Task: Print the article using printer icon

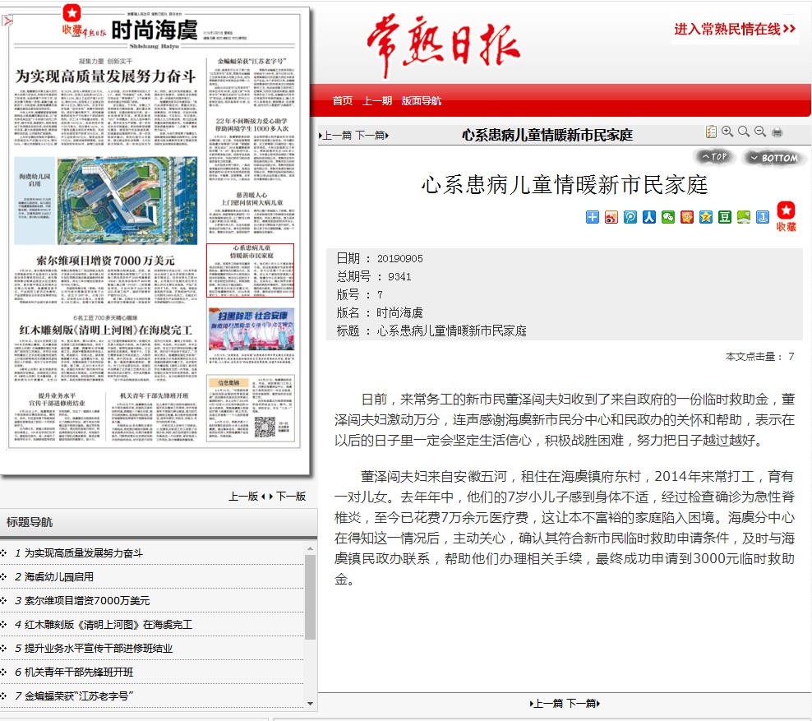Action: click(777, 132)
